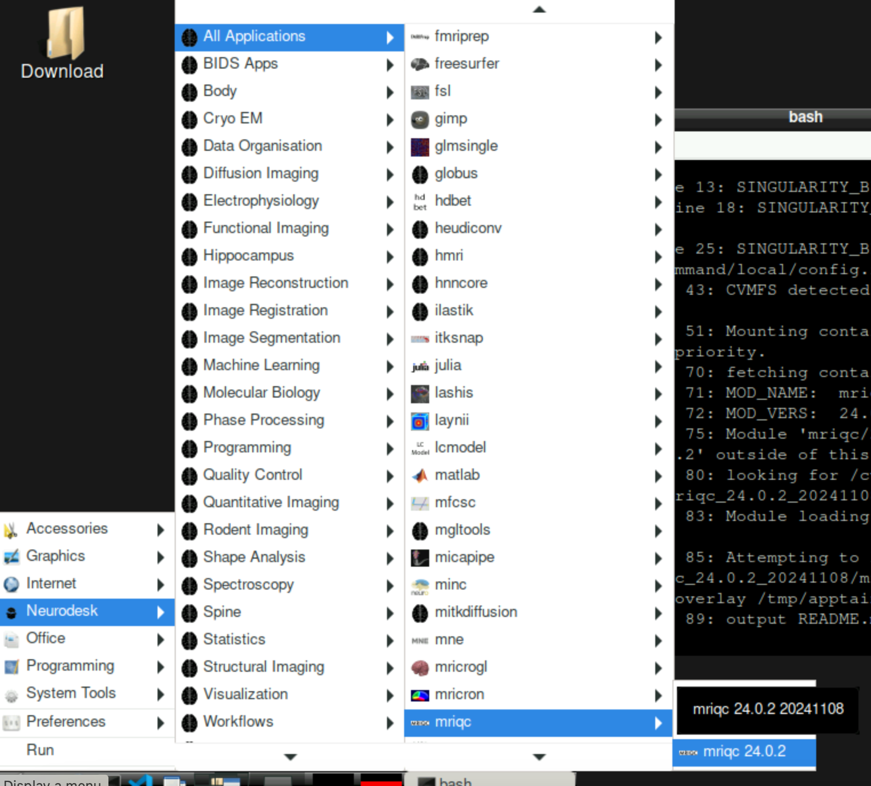Expand the Neurodesk submenu arrow
Screen dimensions: 871x786
click(x=160, y=612)
